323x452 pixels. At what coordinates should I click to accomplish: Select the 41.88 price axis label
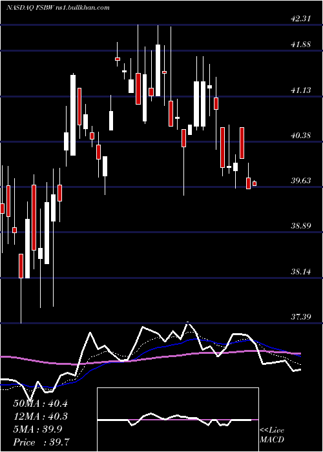pos(300,45)
